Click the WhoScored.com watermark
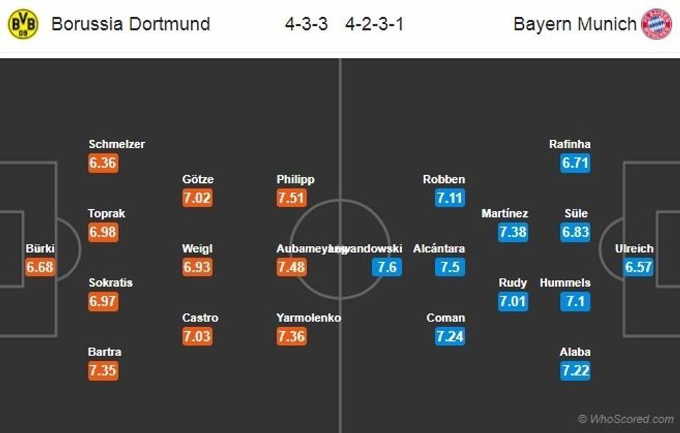Viewport: 680px width, 433px height. 625,419
